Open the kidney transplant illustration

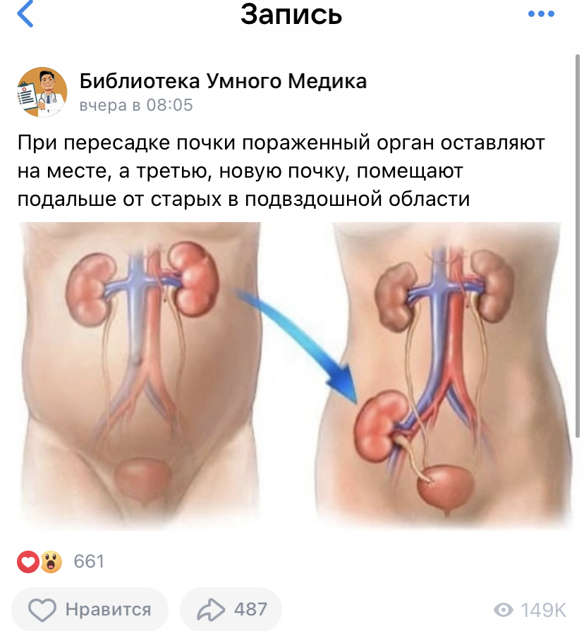(291, 376)
